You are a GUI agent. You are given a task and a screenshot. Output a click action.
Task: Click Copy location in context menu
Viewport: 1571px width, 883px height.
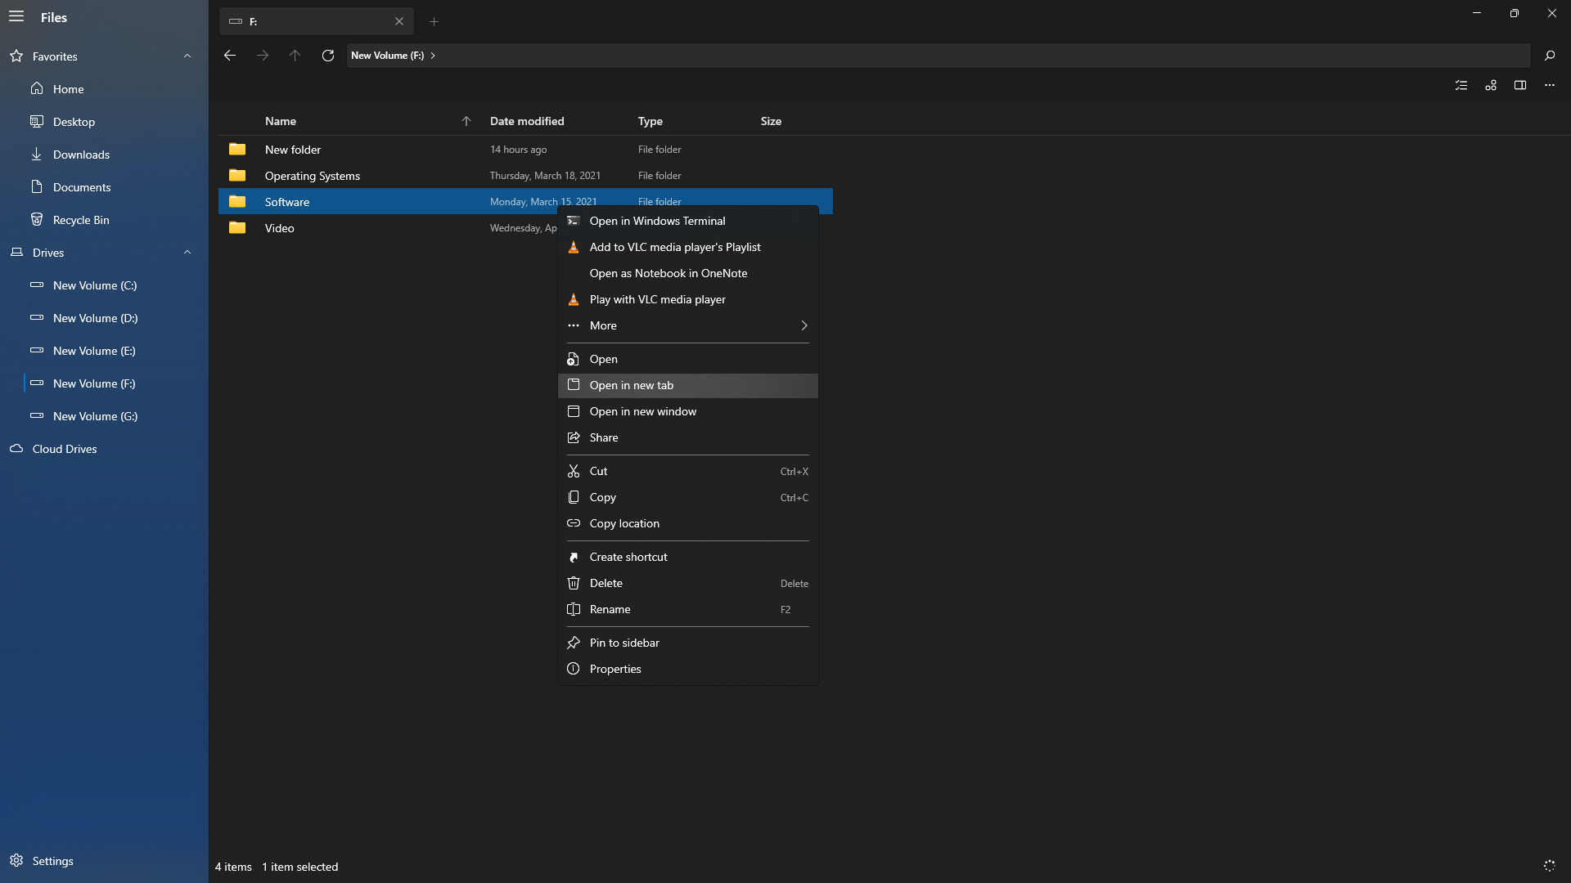coord(623,523)
